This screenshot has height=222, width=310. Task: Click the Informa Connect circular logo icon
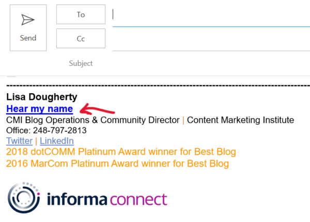coord(24,198)
